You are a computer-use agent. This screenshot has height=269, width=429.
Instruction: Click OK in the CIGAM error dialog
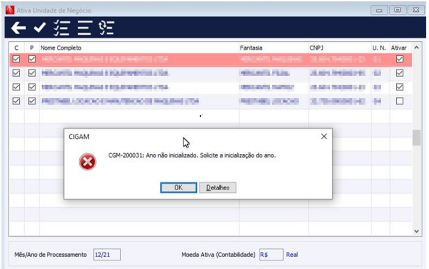179,188
